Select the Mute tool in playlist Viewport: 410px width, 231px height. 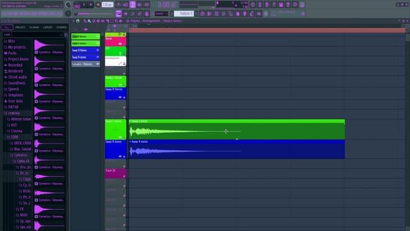click(98, 21)
